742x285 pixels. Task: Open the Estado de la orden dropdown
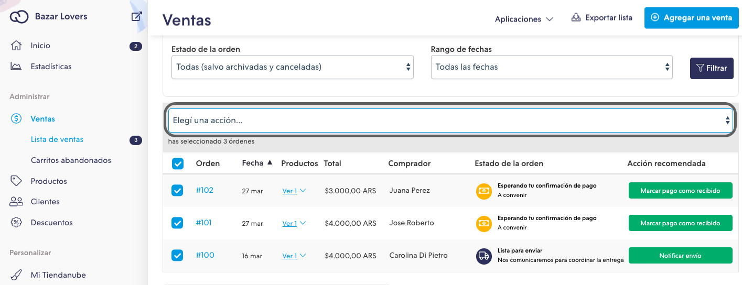point(292,67)
